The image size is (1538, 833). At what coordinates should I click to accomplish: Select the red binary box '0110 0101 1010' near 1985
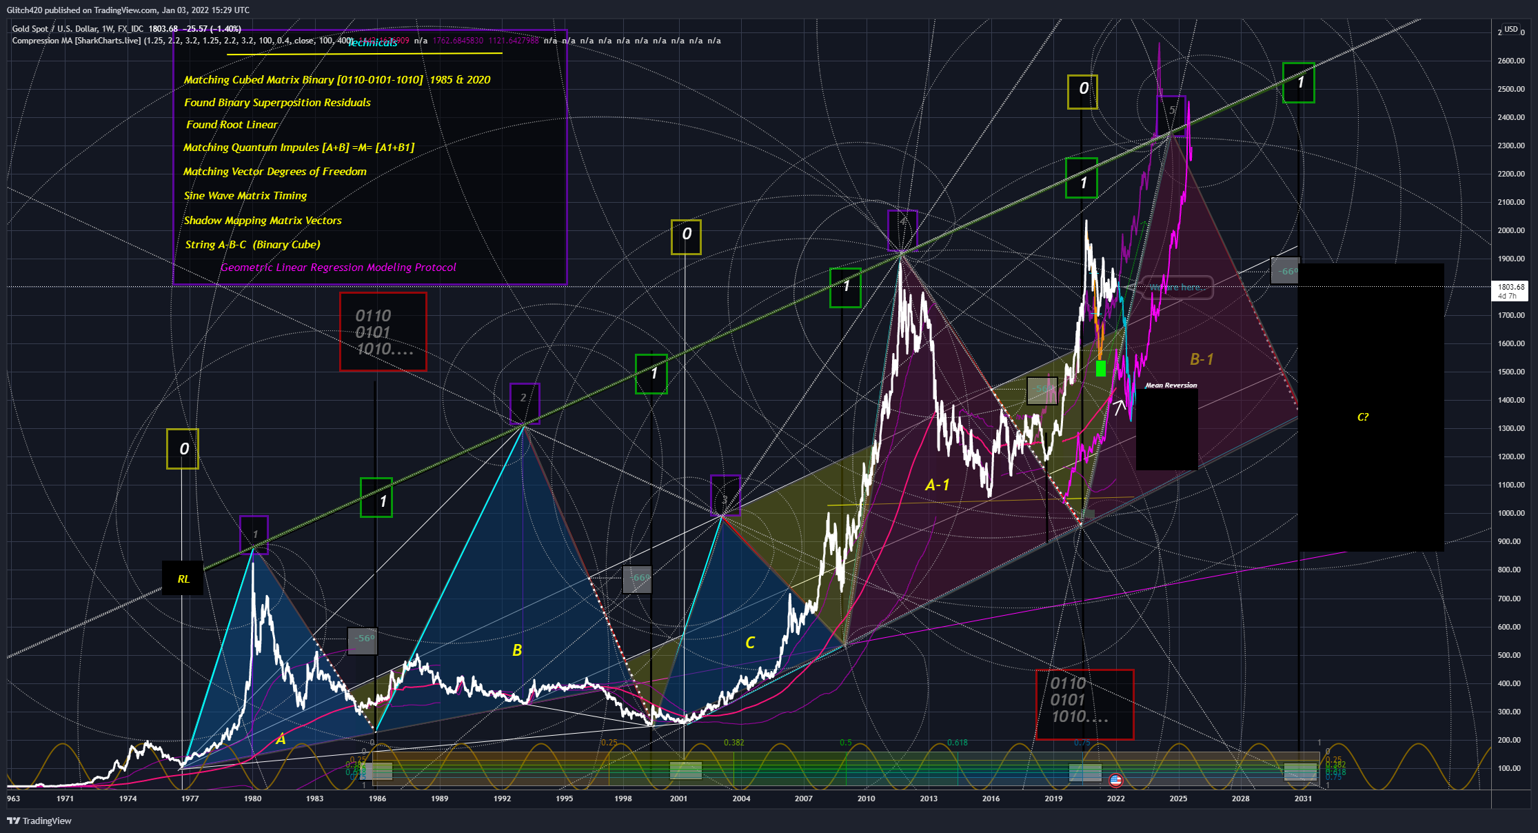383,332
